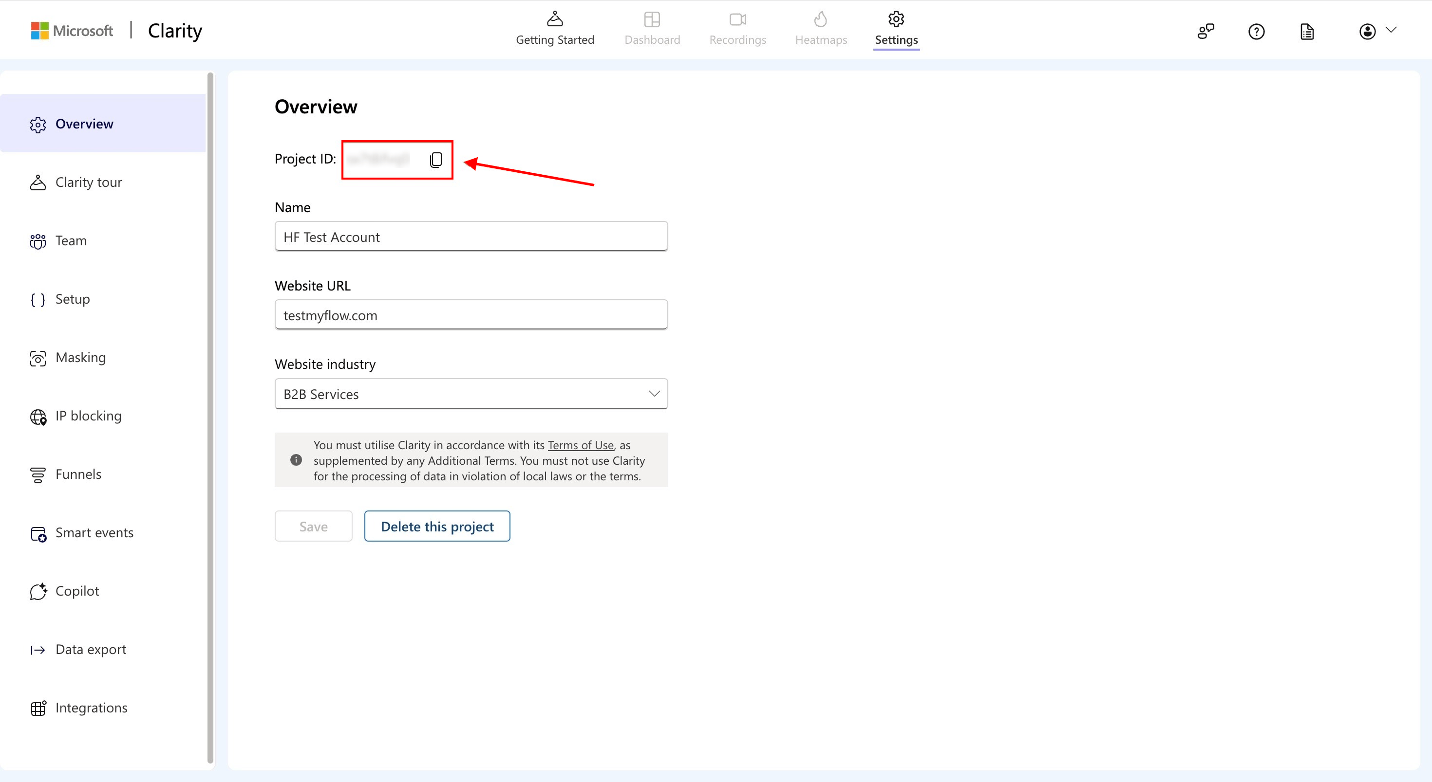
Task: Open IP blocking in the sidebar
Action: tap(103, 416)
